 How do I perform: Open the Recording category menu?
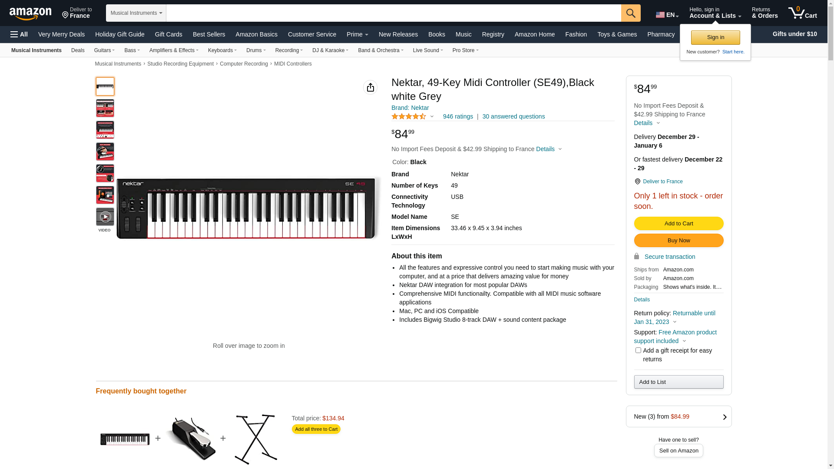(289, 50)
